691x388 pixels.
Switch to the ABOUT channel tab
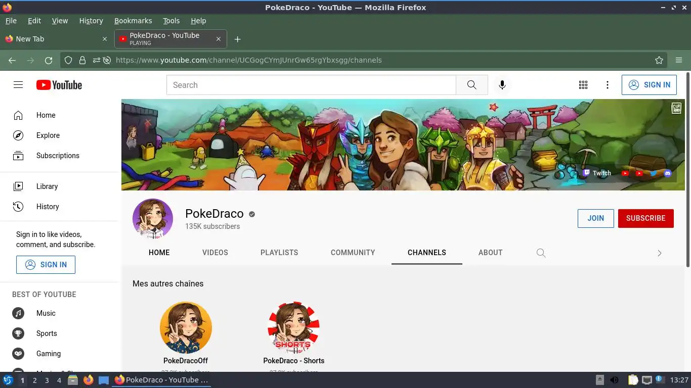(x=491, y=253)
